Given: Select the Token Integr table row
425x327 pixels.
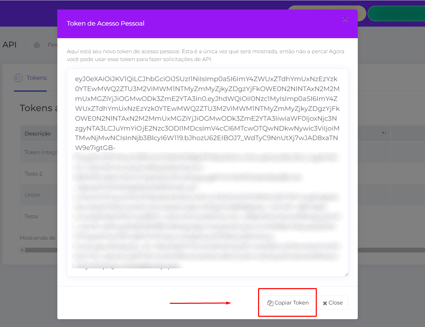Looking at the screenshot, I should [39, 152].
